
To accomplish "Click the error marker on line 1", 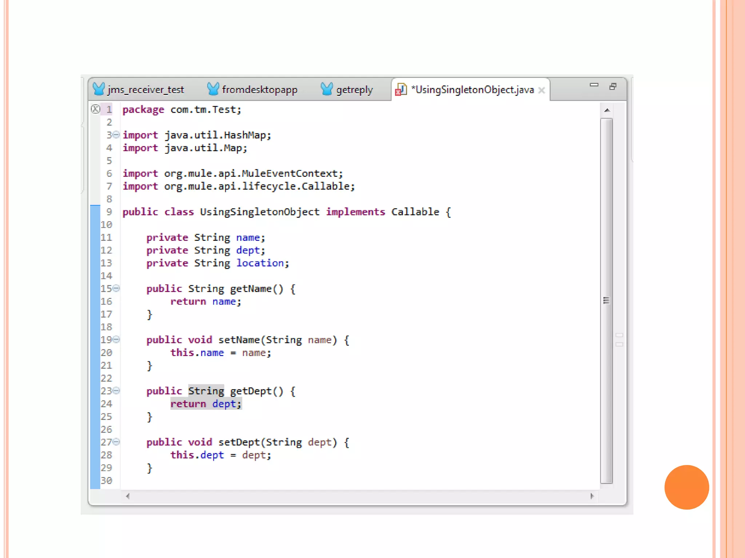I will [95, 109].
